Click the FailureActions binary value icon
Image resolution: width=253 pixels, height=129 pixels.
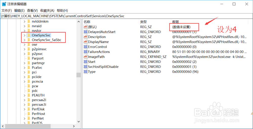(85, 52)
